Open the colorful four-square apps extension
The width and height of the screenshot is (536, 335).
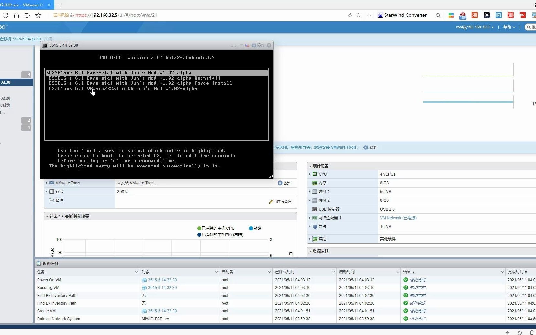tap(451, 15)
